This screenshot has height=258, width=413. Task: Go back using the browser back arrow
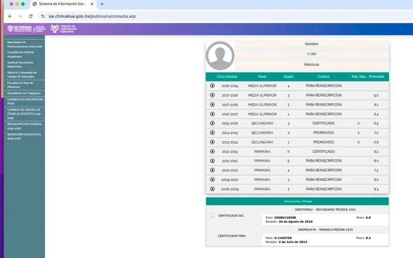pyautogui.click(x=10, y=16)
